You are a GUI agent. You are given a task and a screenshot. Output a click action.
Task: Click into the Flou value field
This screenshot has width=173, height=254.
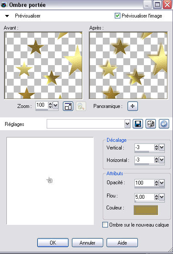pos(144,197)
